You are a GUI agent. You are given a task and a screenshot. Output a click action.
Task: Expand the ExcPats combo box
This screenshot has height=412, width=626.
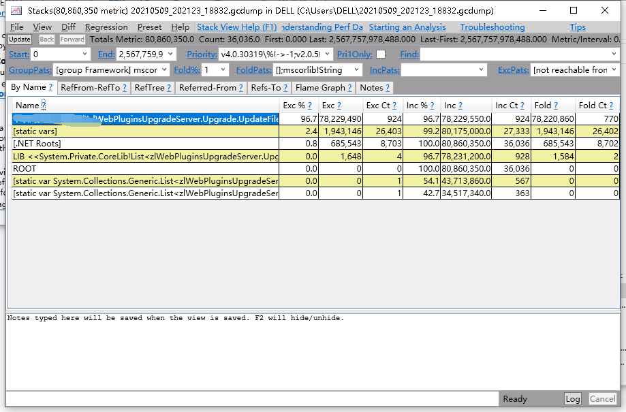614,70
